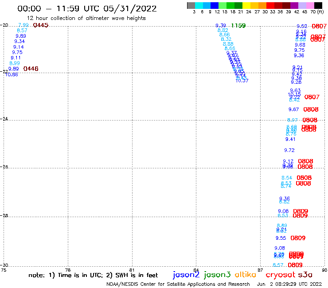Image resolution: width=328 pixels, height=288 pixels.
Task: Click the wave height value '9.39'
Action: (221, 26)
